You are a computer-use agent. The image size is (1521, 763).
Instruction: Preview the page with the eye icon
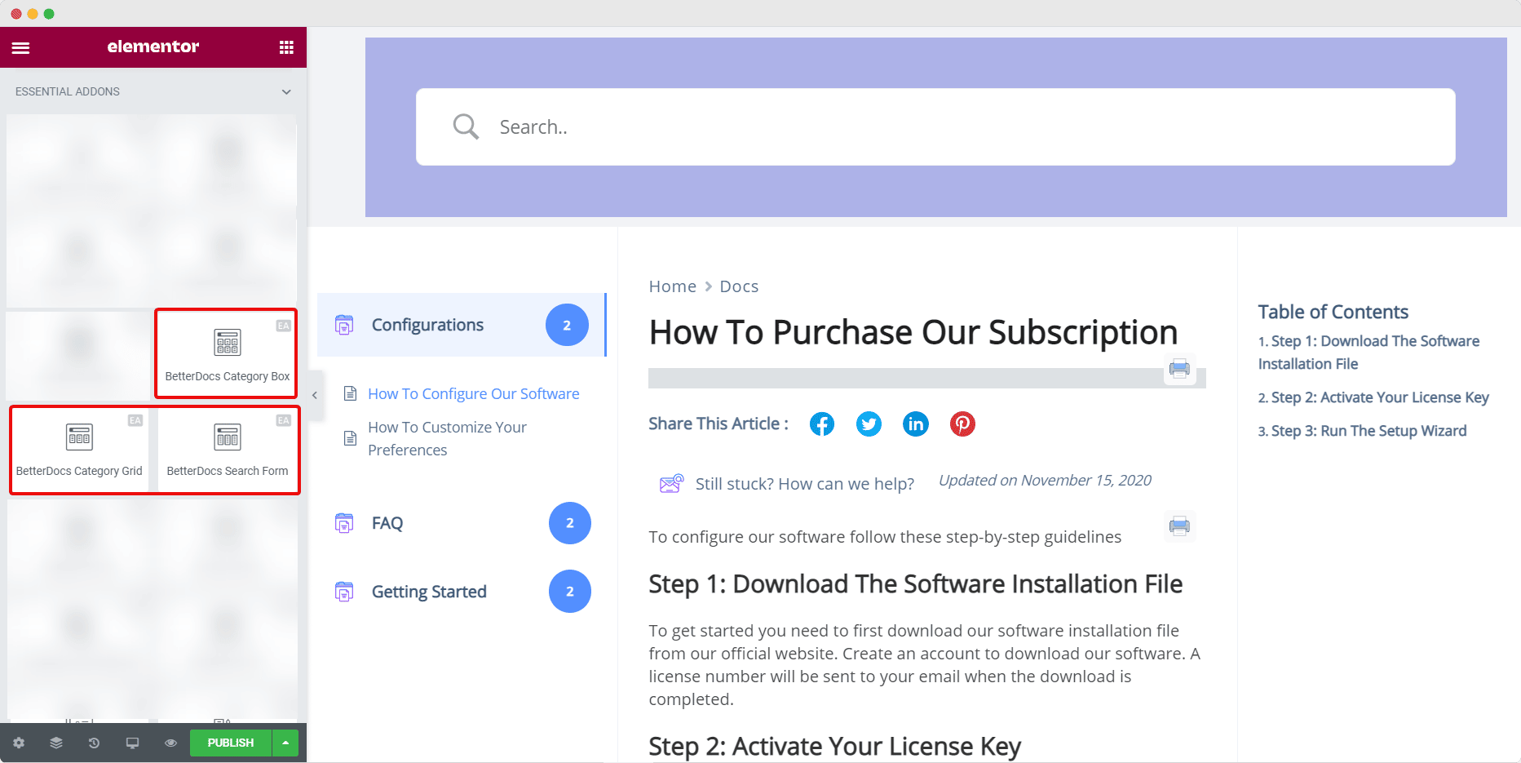point(170,743)
